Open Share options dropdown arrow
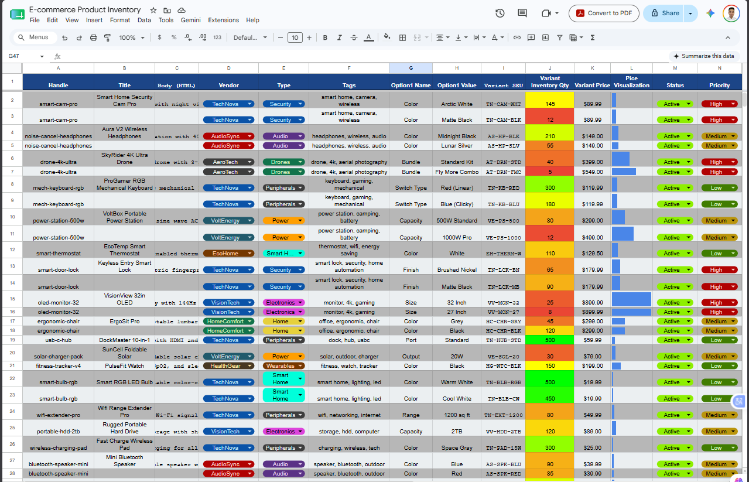Image resolution: width=749 pixels, height=482 pixels. click(x=690, y=13)
